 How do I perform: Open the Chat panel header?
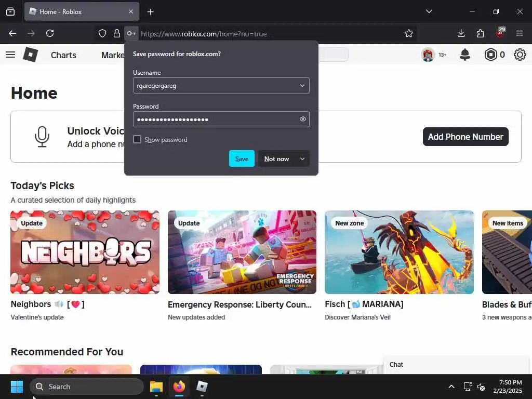point(456,365)
